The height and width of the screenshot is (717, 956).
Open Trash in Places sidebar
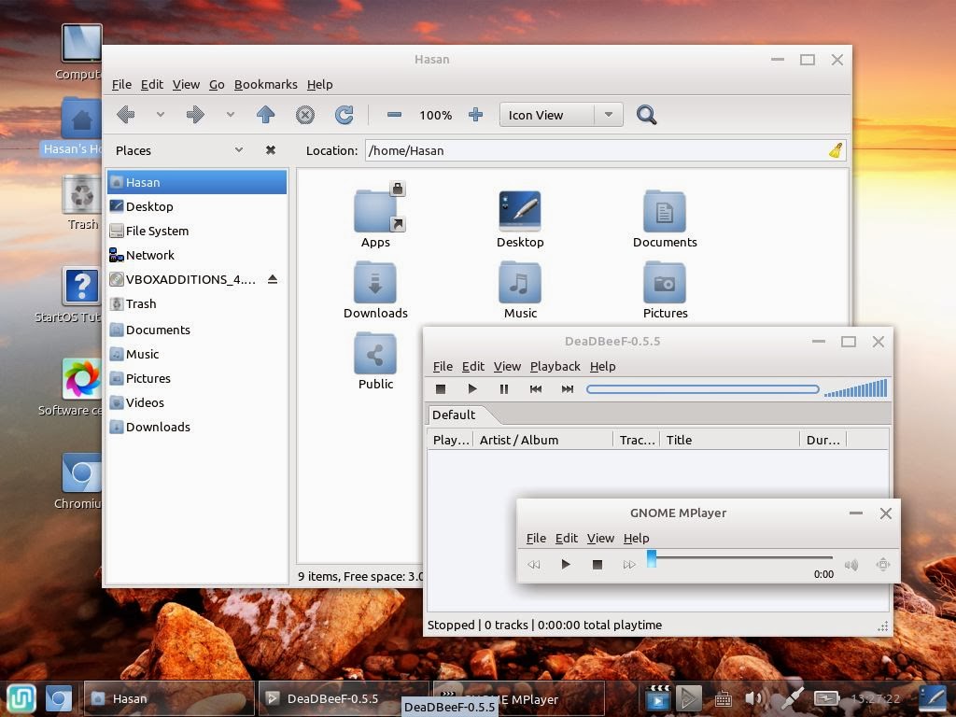click(197, 303)
